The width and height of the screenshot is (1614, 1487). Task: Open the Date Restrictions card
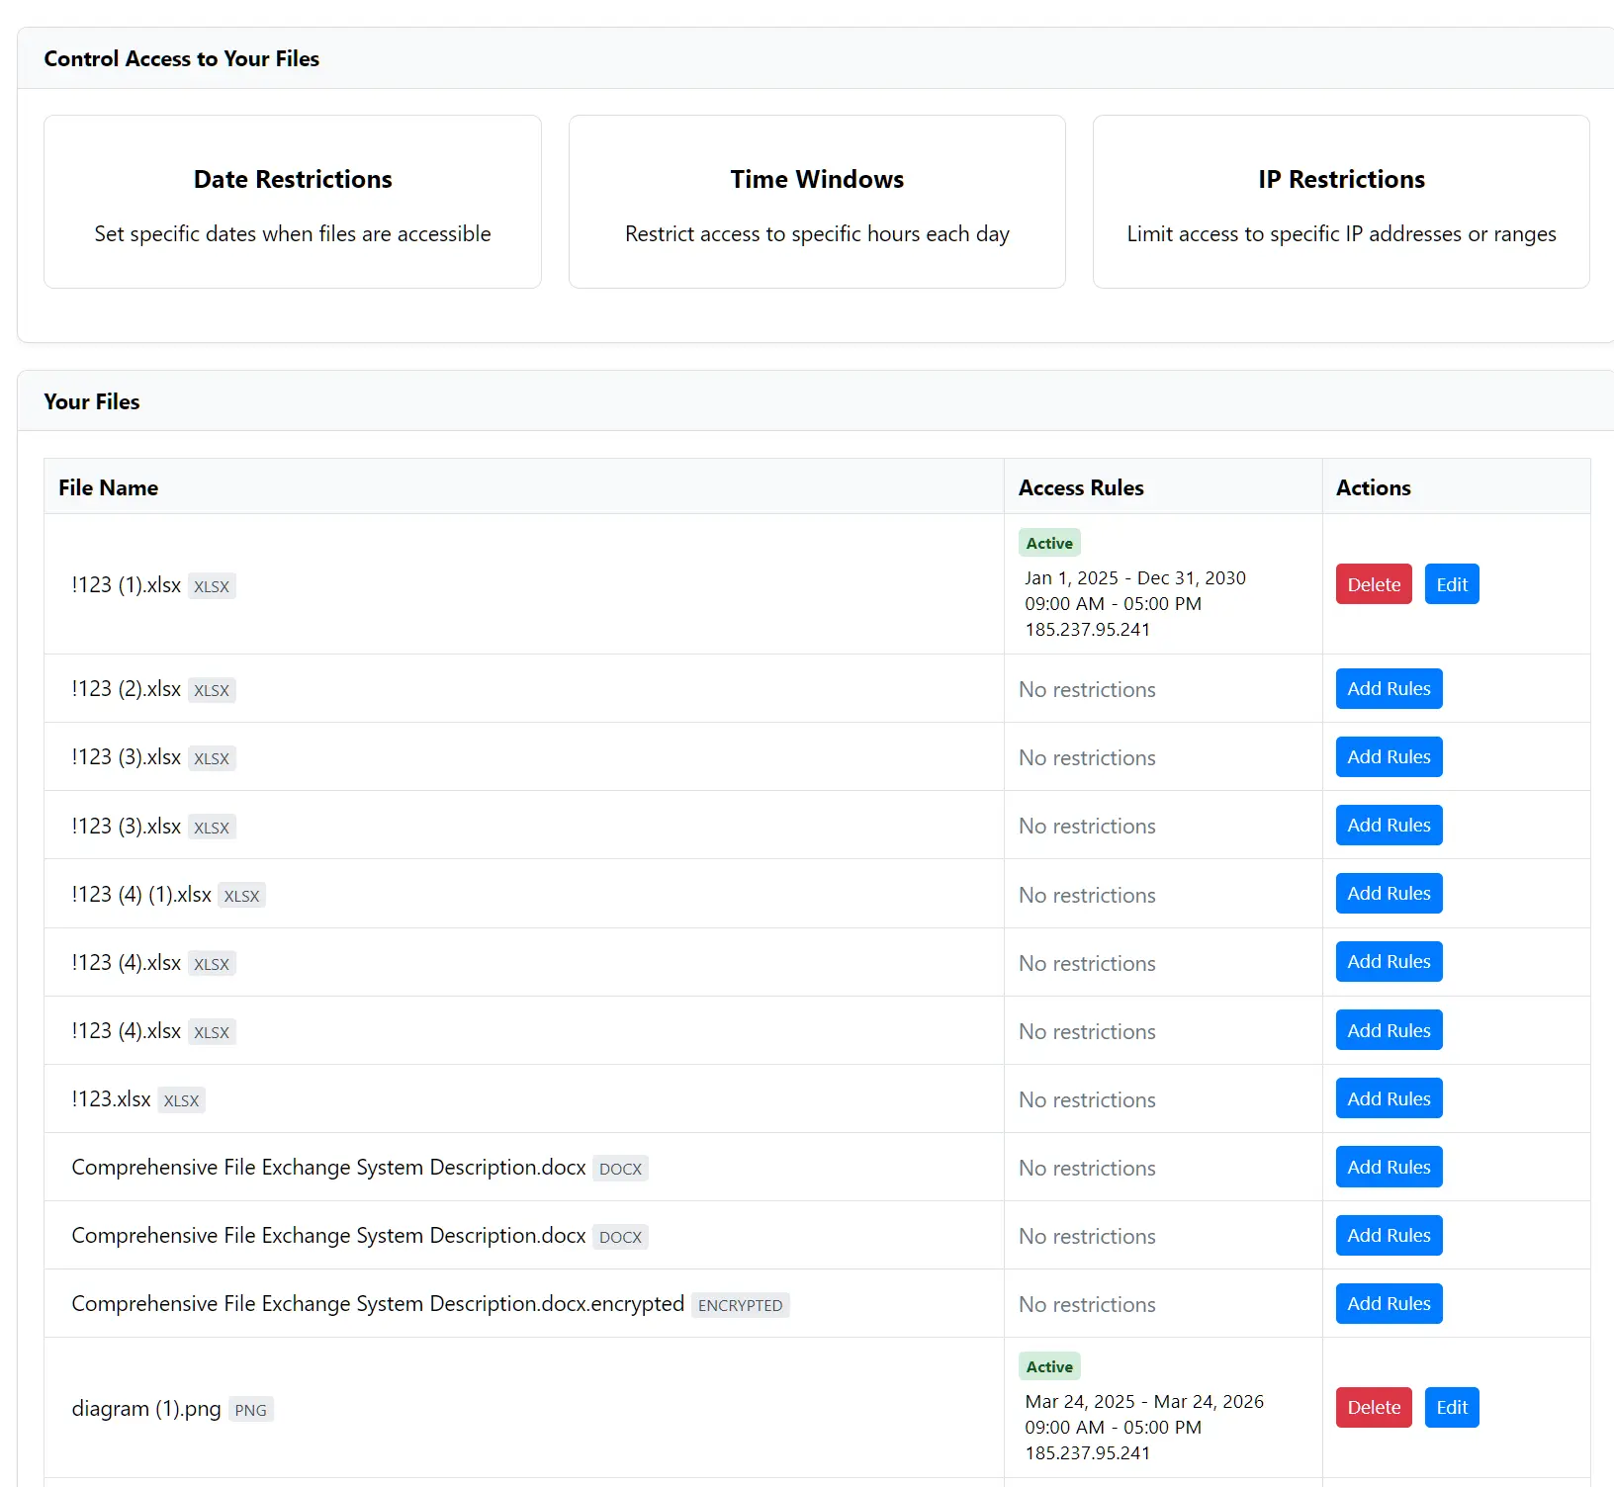pyautogui.click(x=293, y=202)
